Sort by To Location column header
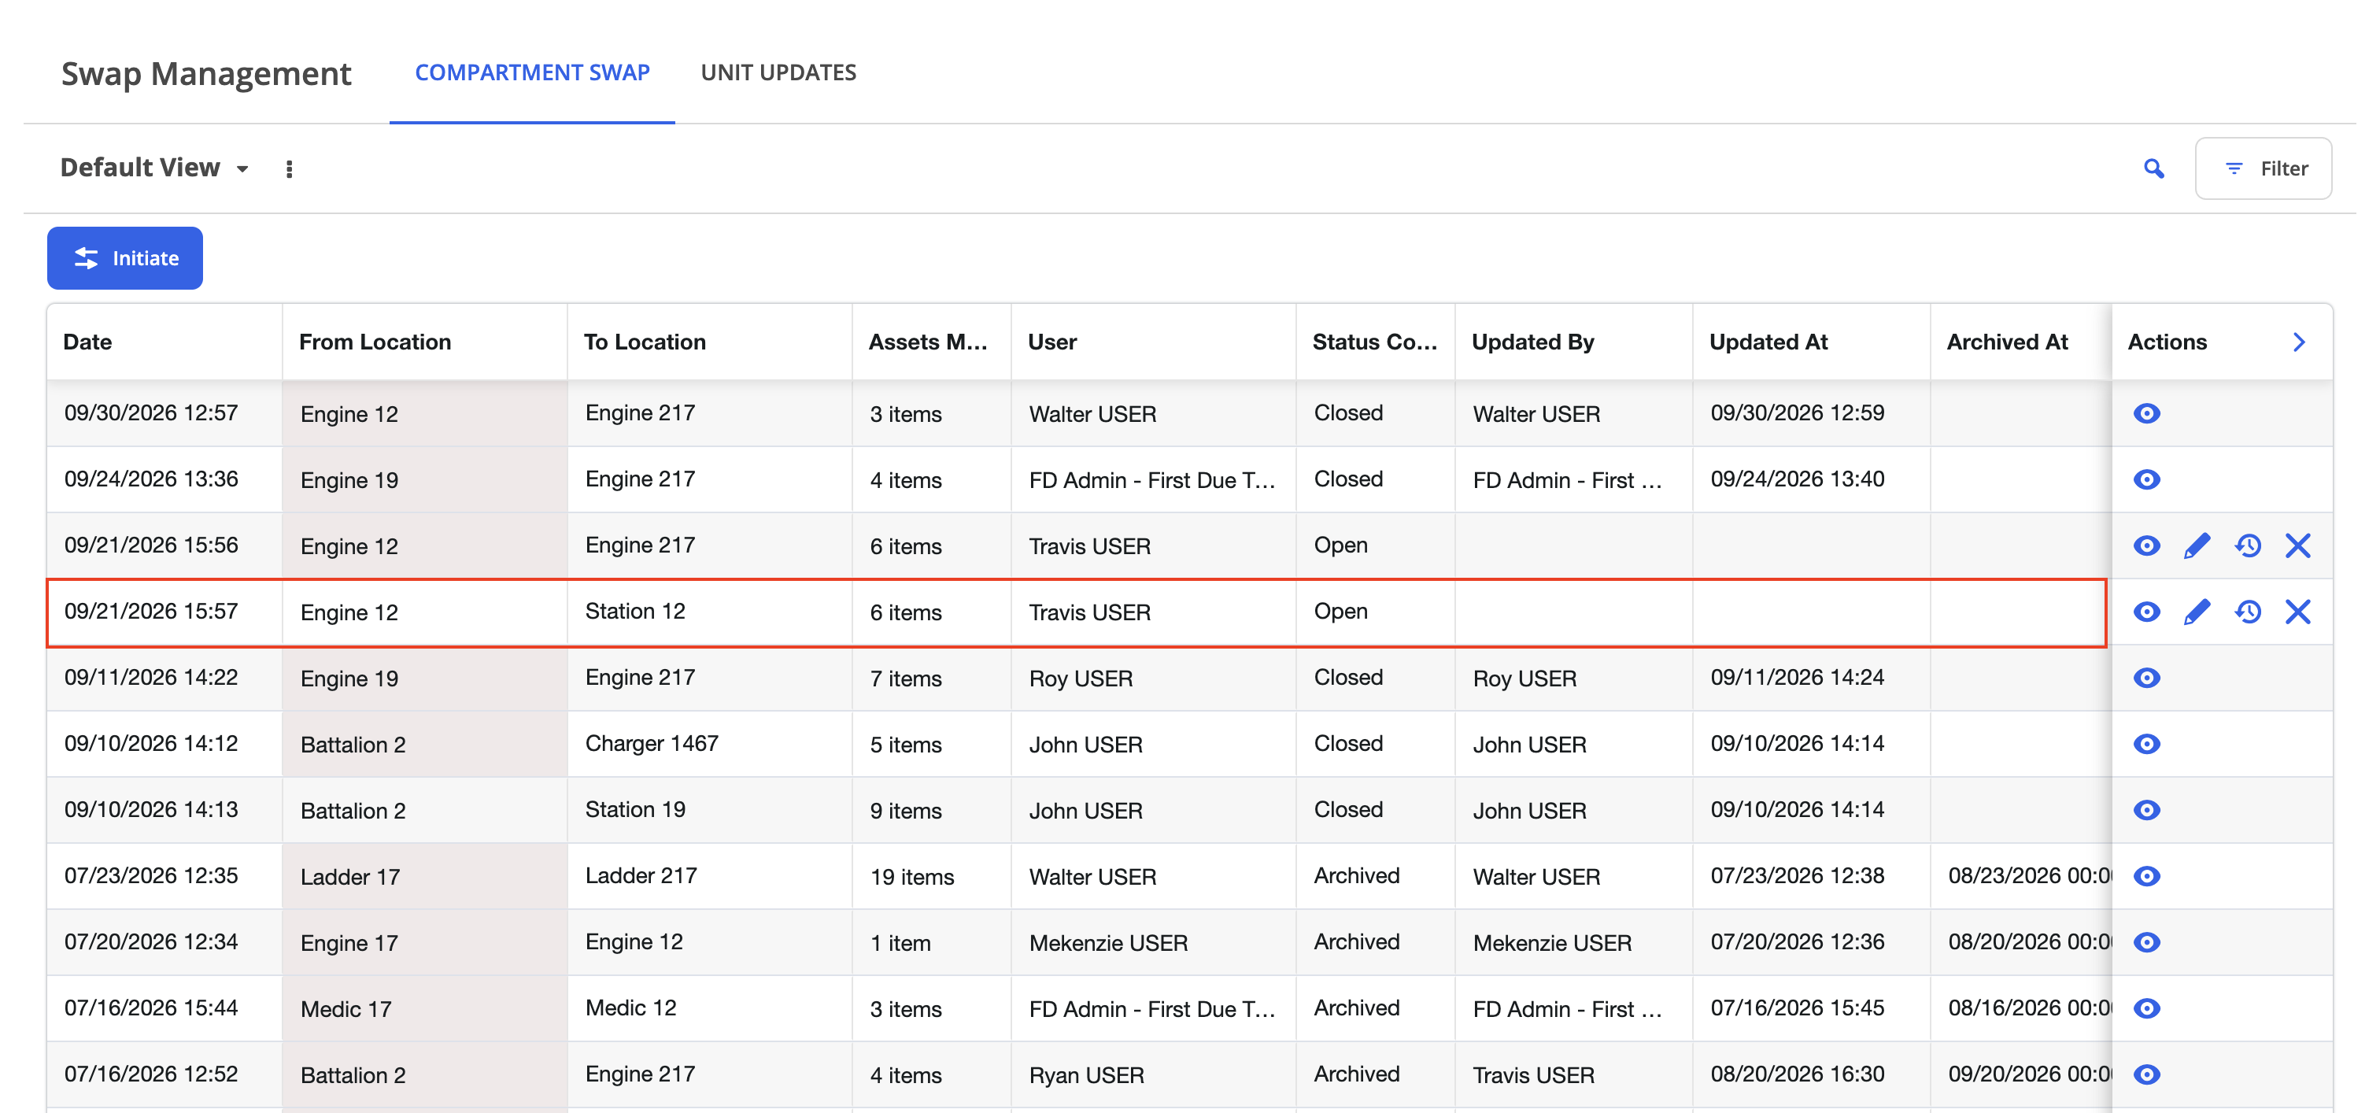 pyautogui.click(x=710, y=342)
